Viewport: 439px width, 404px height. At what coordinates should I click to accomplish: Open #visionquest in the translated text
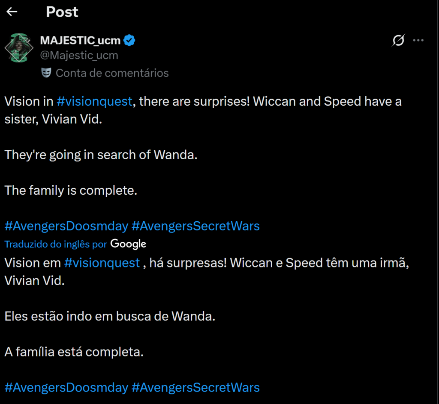click(102, 263)
